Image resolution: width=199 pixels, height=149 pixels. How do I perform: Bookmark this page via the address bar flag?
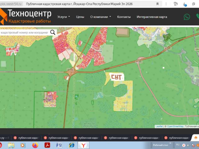[x=157, y=4]
